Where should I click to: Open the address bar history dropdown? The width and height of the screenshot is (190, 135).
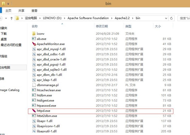pos(165,18)
